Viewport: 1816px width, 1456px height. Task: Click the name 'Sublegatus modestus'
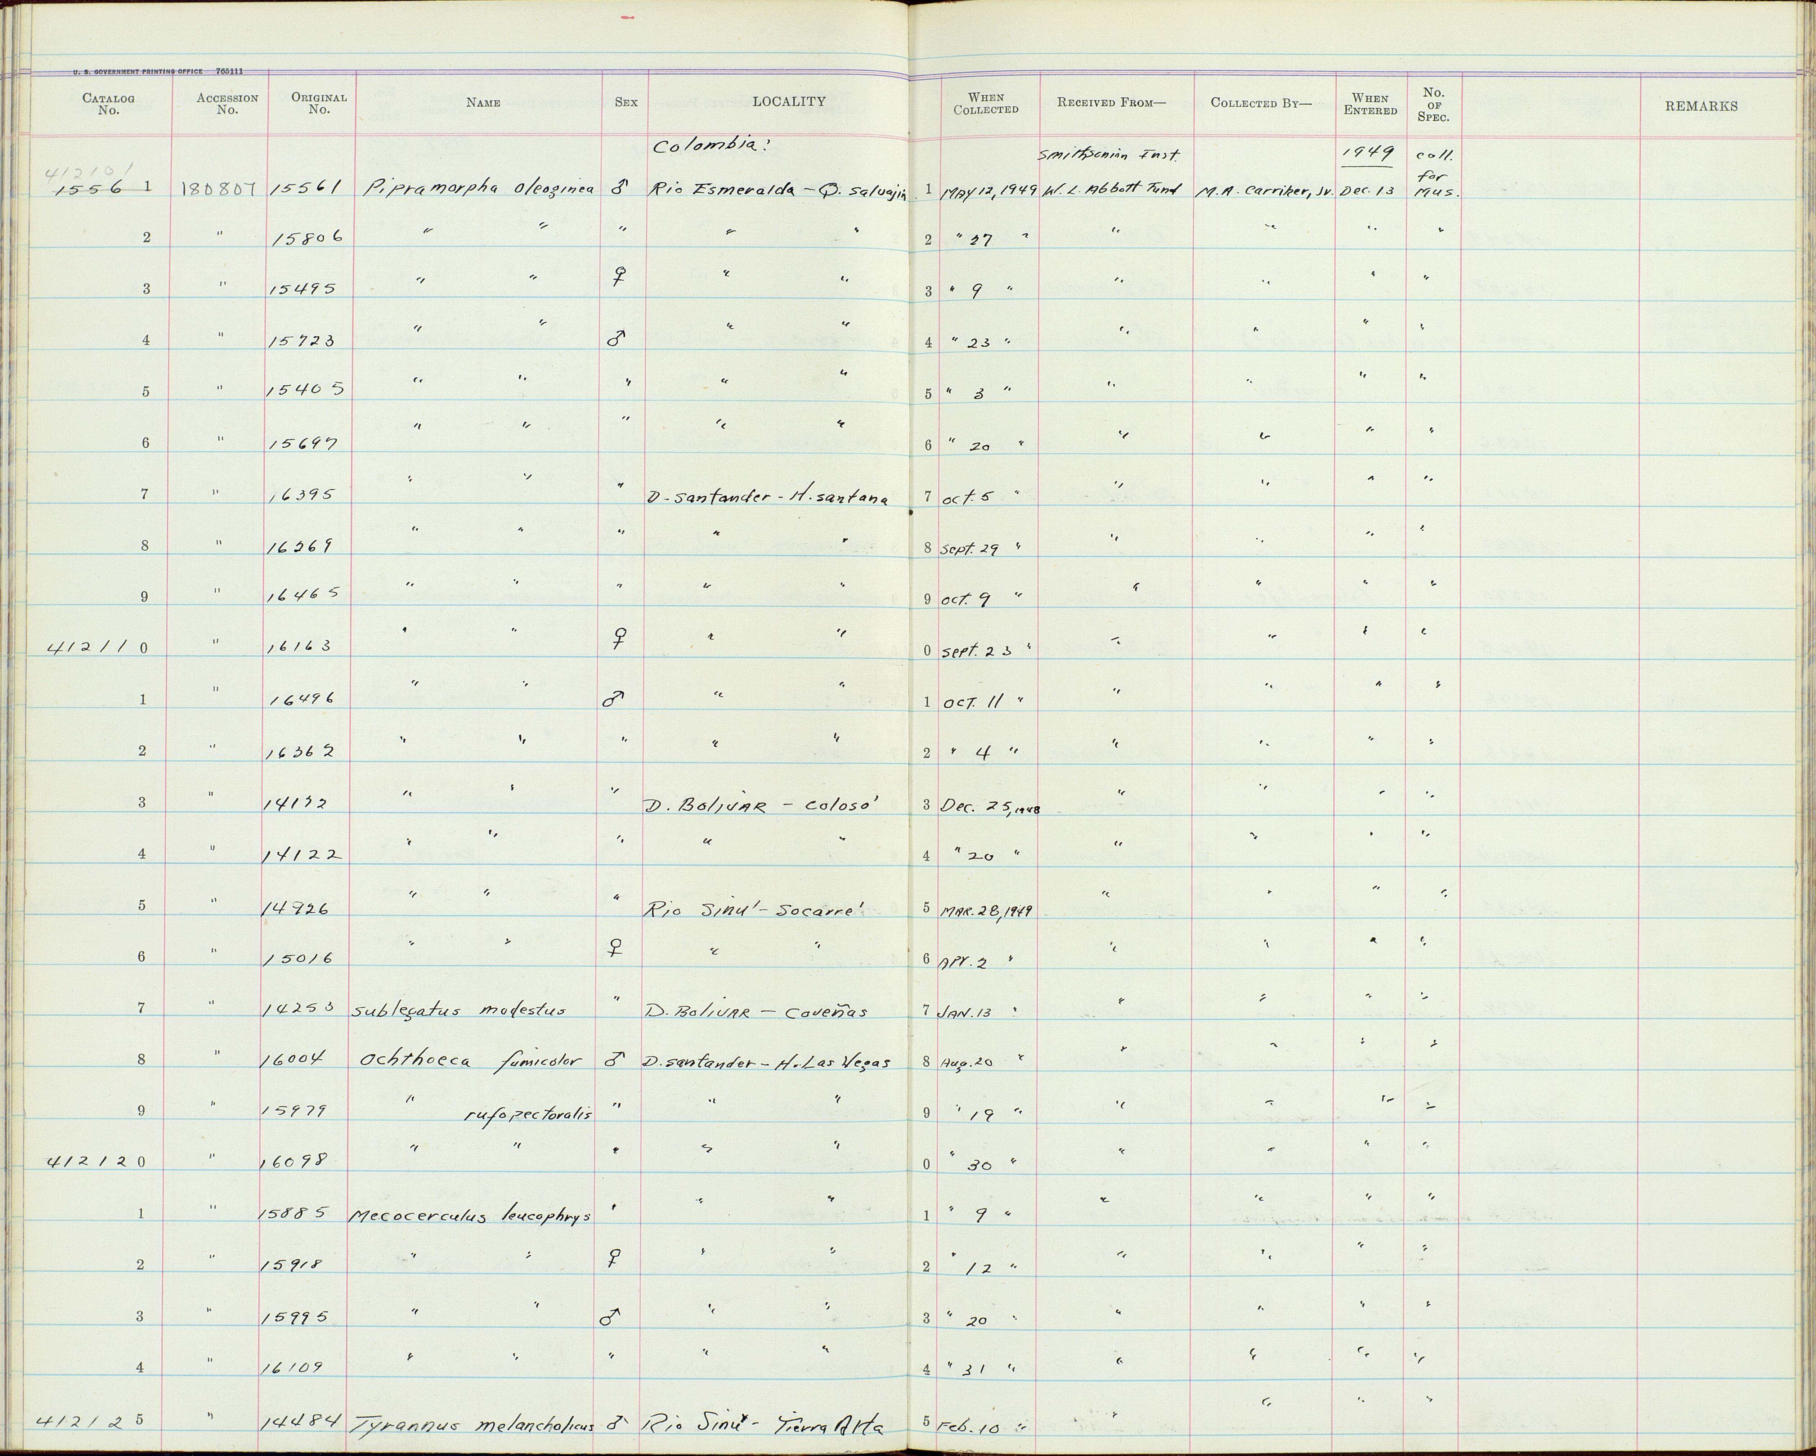click(457, 1010)
